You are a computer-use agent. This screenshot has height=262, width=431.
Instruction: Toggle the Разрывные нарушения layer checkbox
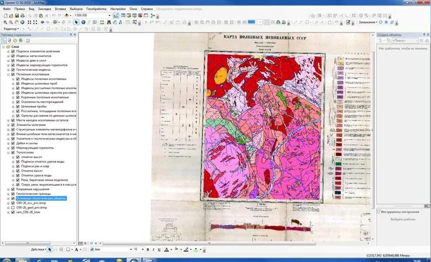tap(13, 189)
